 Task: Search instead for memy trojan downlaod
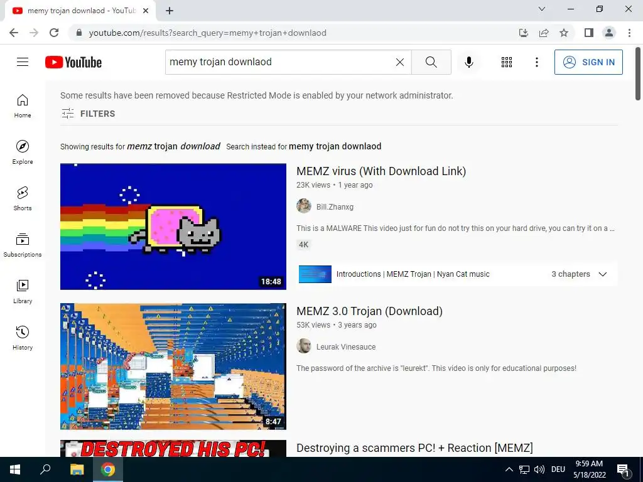pos(335,146)
